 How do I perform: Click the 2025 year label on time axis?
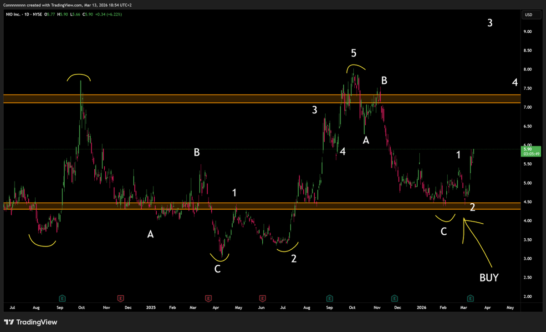[x=151, y=307]
